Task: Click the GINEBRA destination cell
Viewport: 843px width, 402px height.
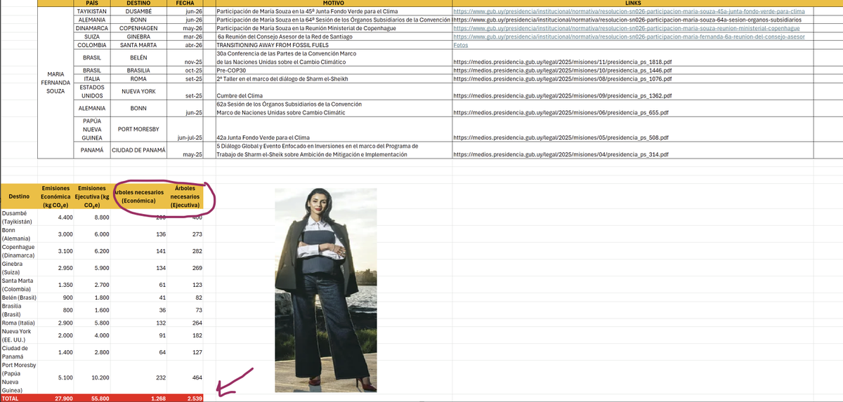Action: point(138,36)
